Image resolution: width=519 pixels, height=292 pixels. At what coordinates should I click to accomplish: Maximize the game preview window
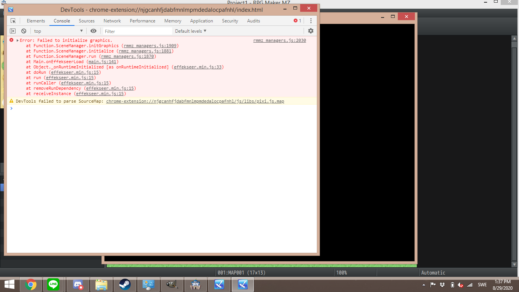(x=393, y=17)
